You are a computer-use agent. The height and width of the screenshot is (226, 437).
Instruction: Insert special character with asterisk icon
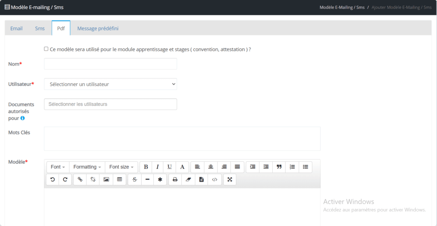(x=160, y=180)
